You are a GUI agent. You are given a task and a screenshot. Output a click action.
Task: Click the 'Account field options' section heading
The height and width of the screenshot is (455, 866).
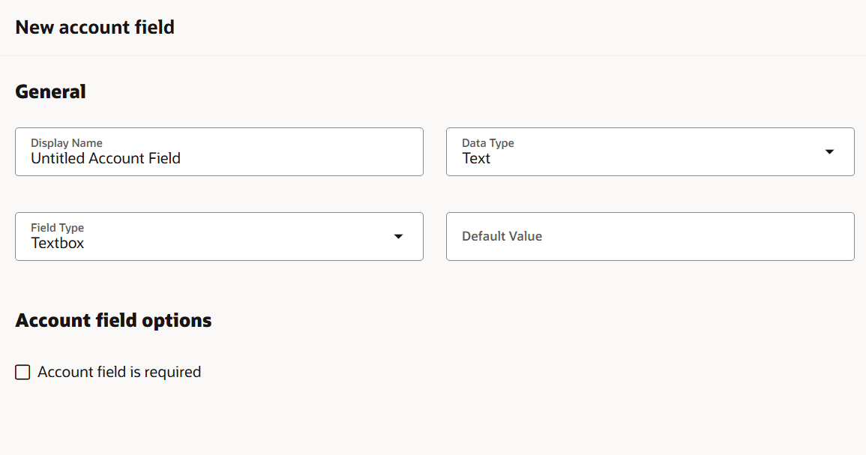(113, 321)
